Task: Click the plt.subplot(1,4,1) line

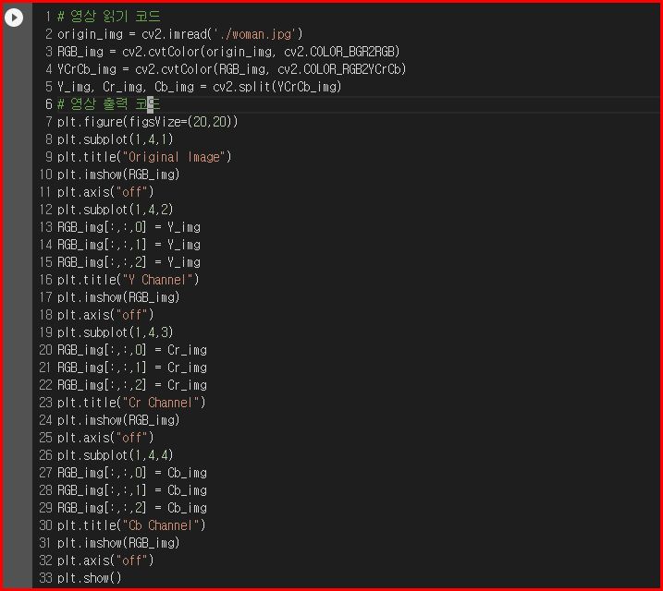Action: click(x=115, y=139)
